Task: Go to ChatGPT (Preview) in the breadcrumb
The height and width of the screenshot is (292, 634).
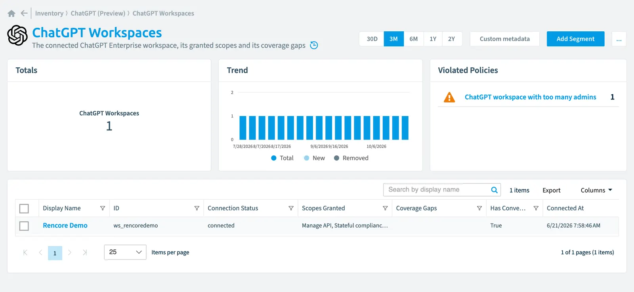Action: pyautogui.click(x=98, y=13)
